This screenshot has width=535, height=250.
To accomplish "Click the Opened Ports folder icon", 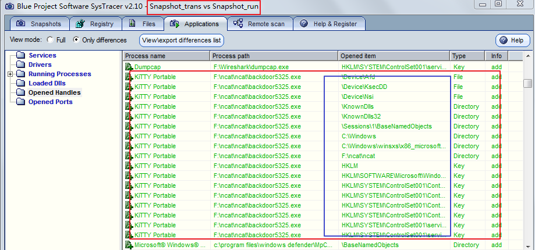I will [x=21, y=102].
